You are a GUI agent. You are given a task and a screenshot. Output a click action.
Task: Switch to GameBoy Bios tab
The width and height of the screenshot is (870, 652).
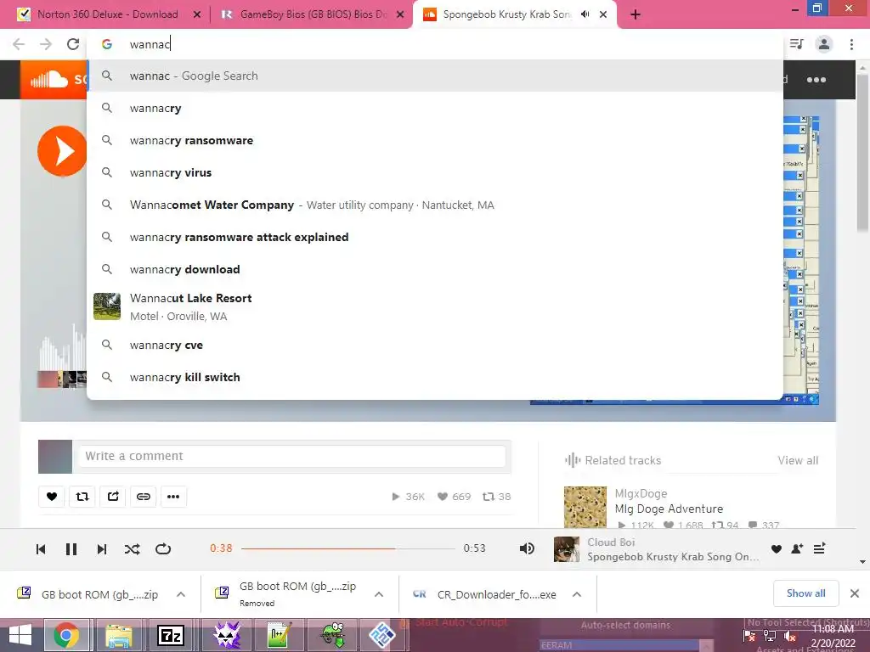point(311,14)
